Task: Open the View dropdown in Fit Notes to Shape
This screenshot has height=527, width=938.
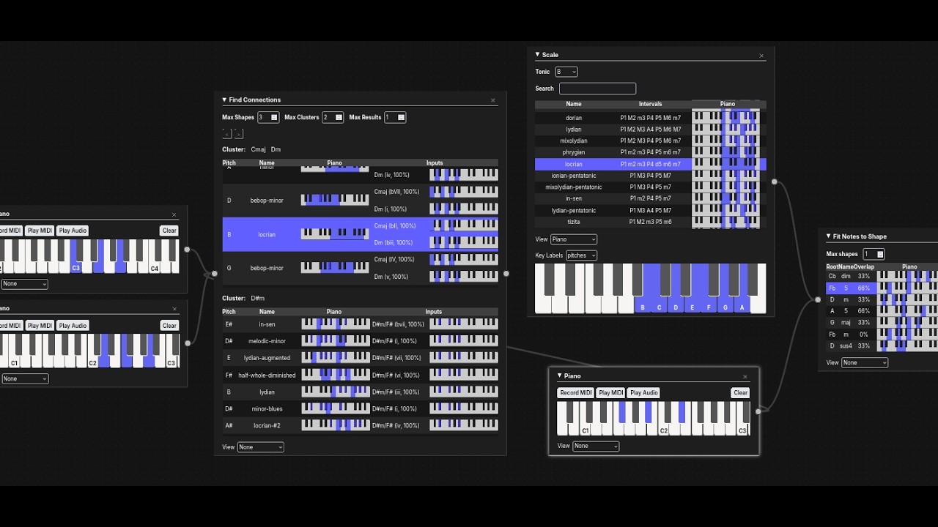Action: (865, 363)
